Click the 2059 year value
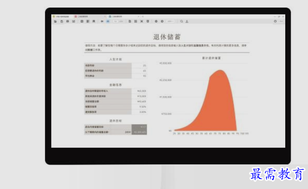Image resolution: width=308 pixels, height=189 pixels. 128,132
